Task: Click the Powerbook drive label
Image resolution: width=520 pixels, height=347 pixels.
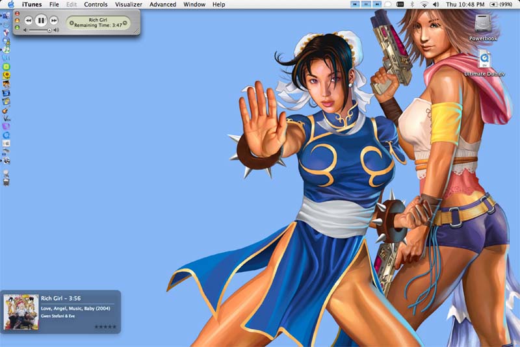Action: 483,38
